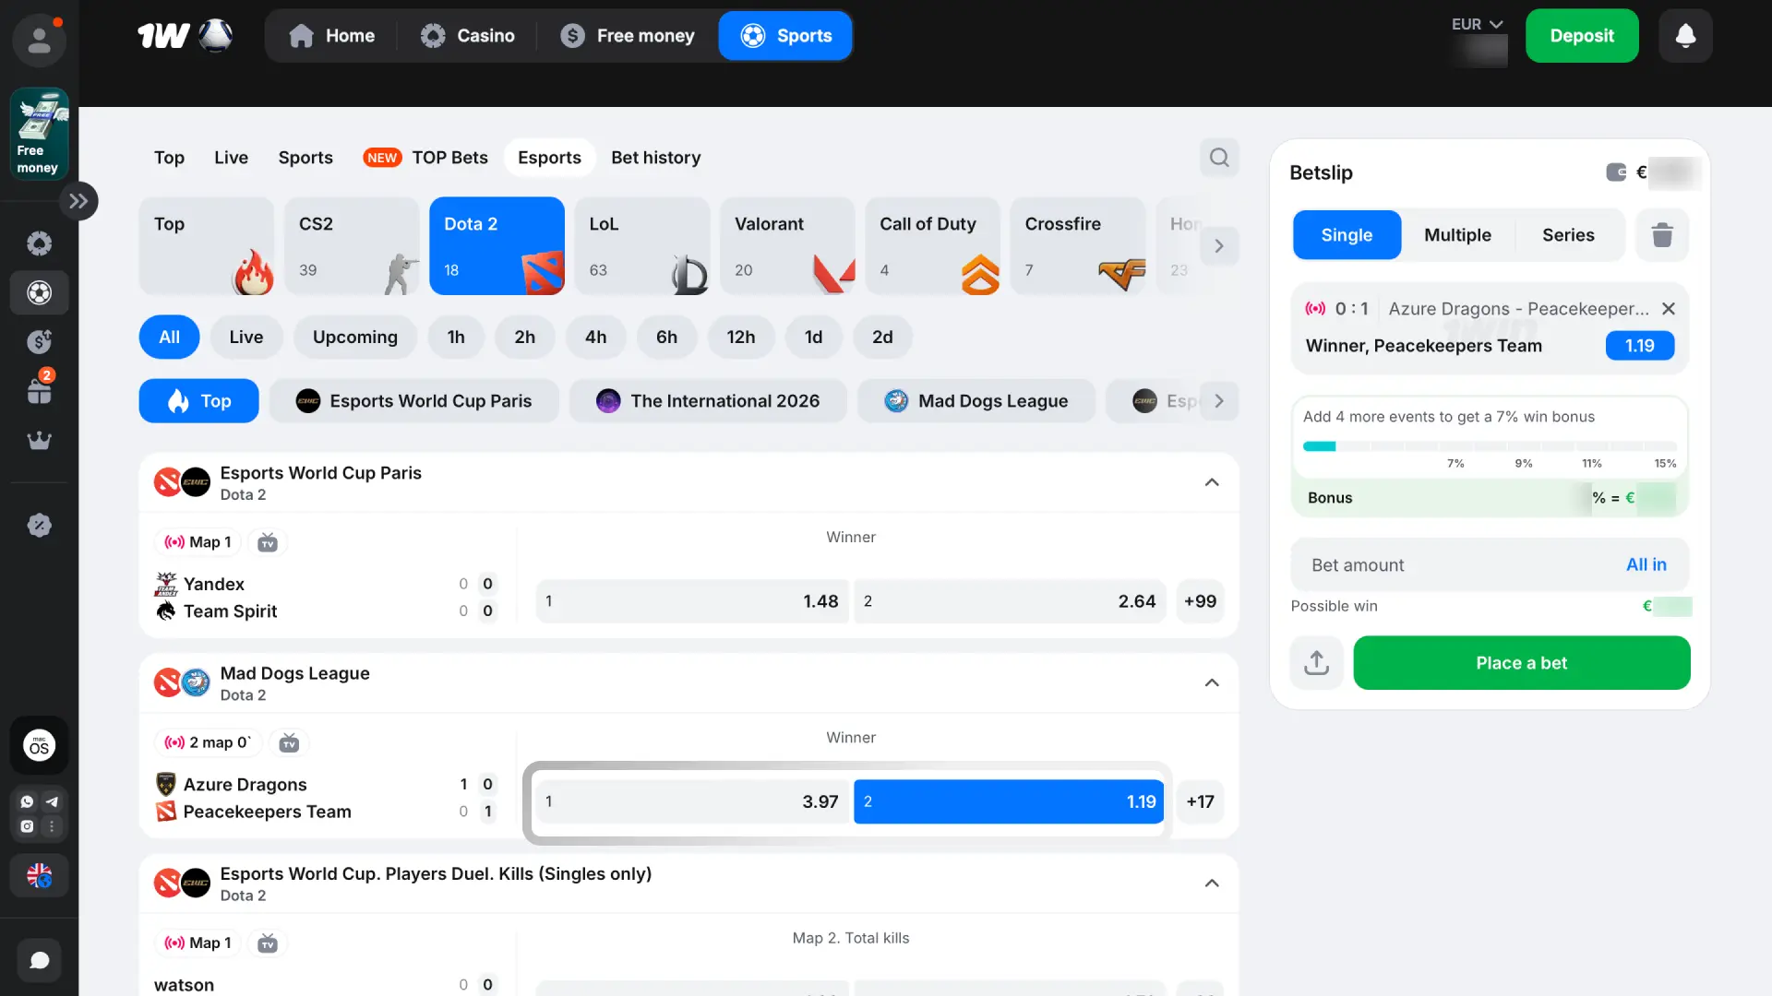Expand the left sidebar with double-chevron
This screenshot has height=996, width=1772.
tap(78, 201)
